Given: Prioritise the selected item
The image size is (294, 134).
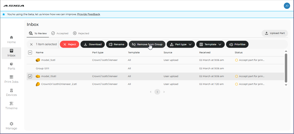Looking at the screenshot, I should [x=237, y=44].
